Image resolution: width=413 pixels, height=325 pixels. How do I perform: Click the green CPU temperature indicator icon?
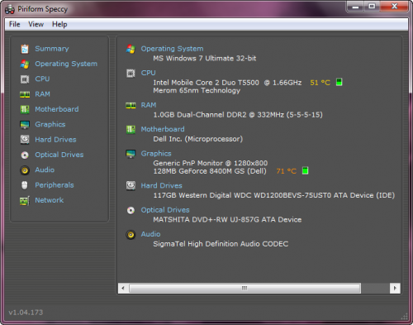339,82
